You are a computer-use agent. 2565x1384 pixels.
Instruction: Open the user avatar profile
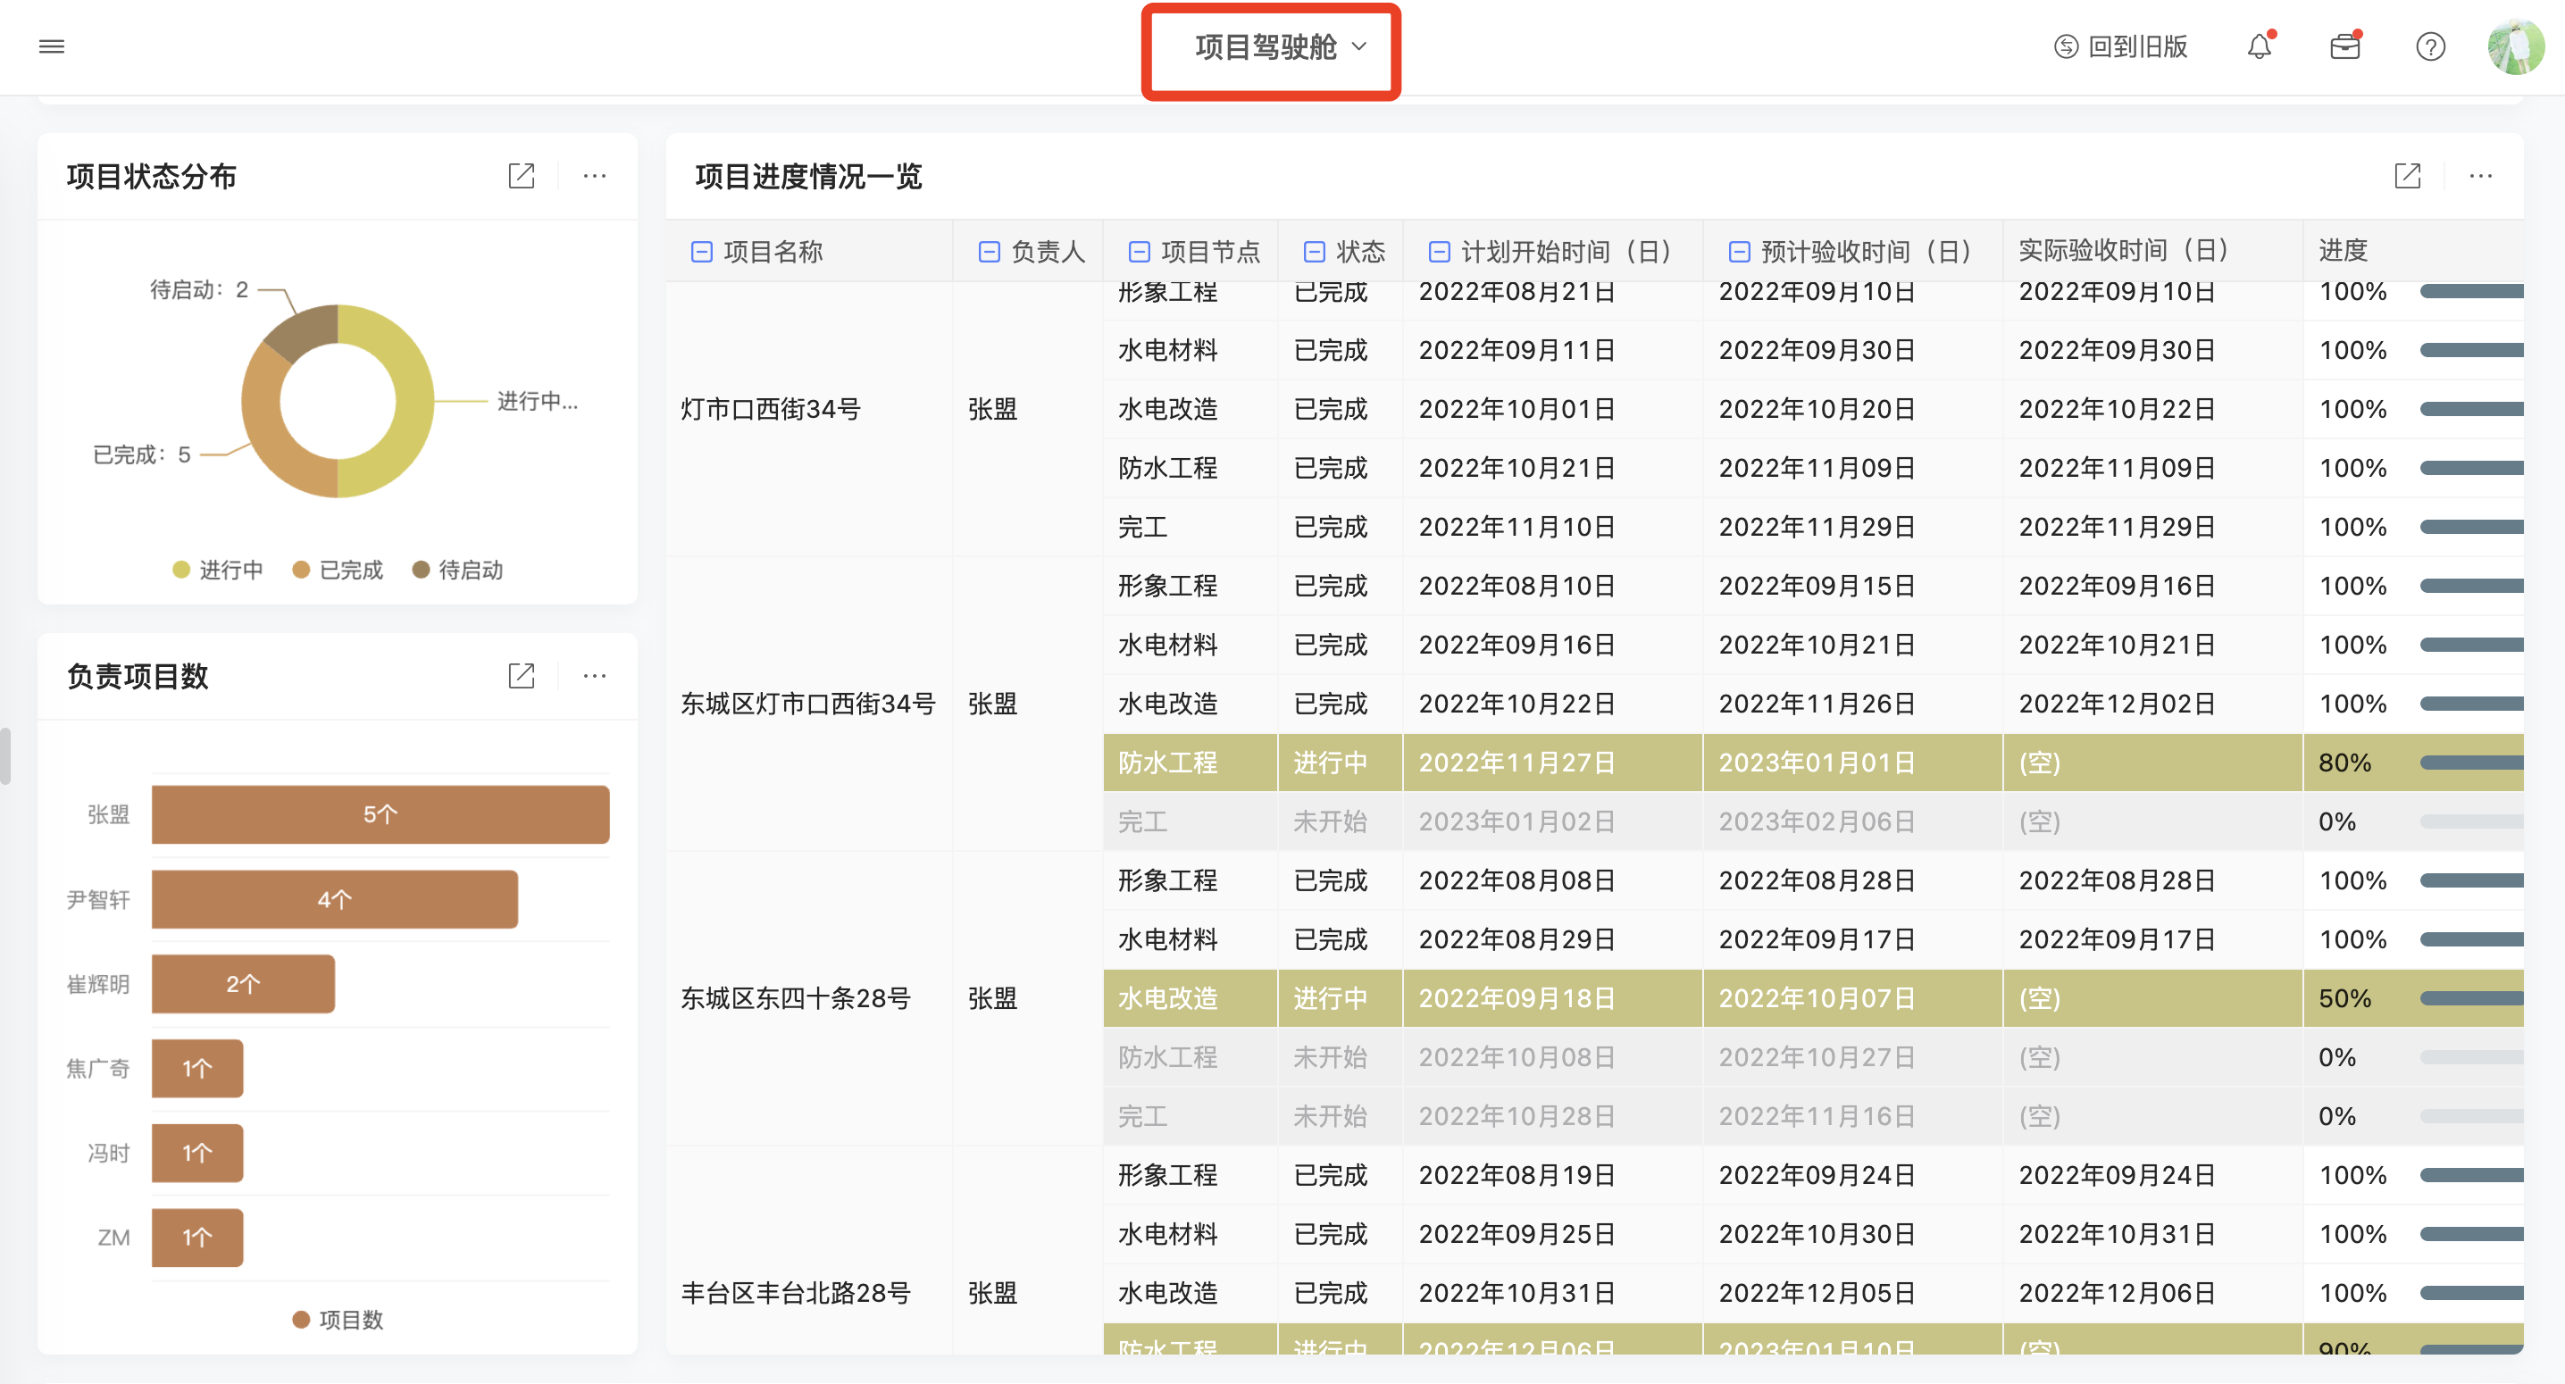tap(2515, 46)
